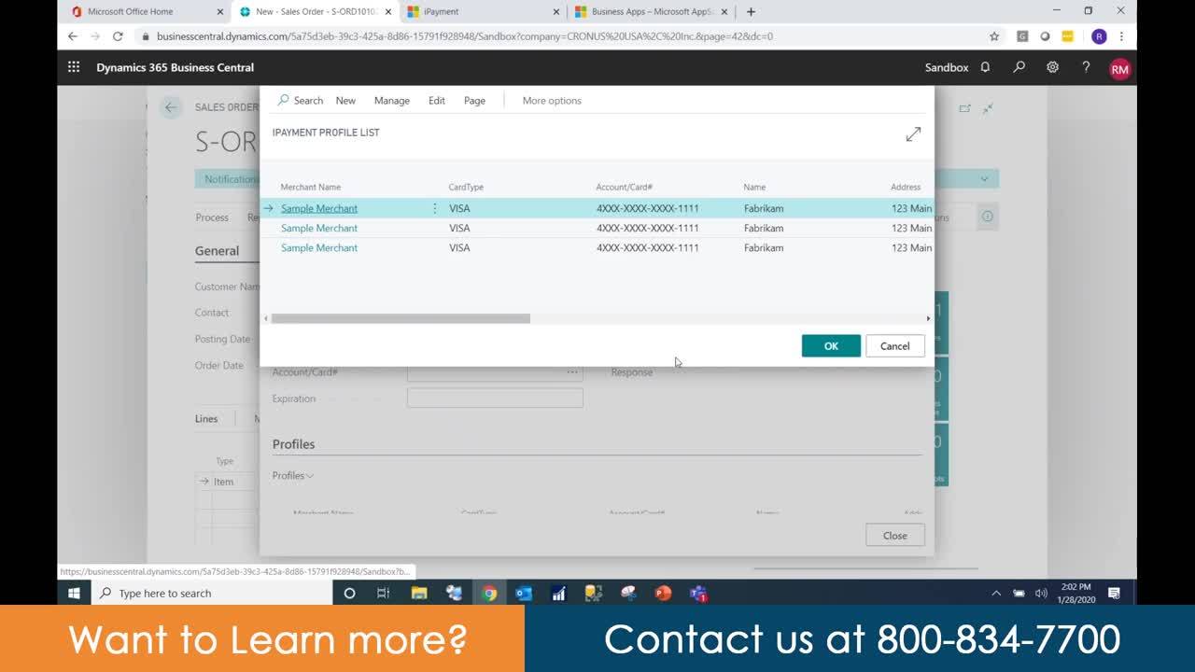Show hidden icons in the system tray
Viewport: 1195px width, 672px height.
pyautogui.click(x=995, y=593)
